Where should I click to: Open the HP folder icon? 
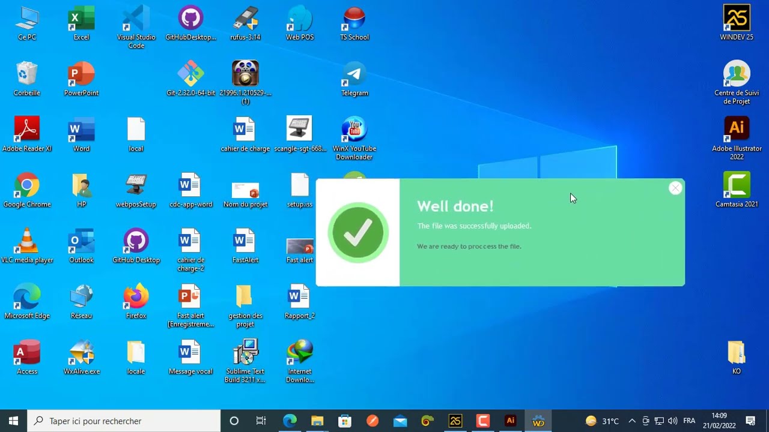tap(81, 190)
